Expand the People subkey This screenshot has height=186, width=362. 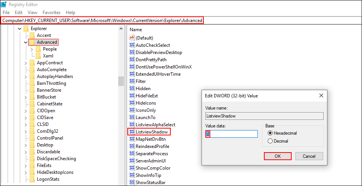click(x=32, y=49)
